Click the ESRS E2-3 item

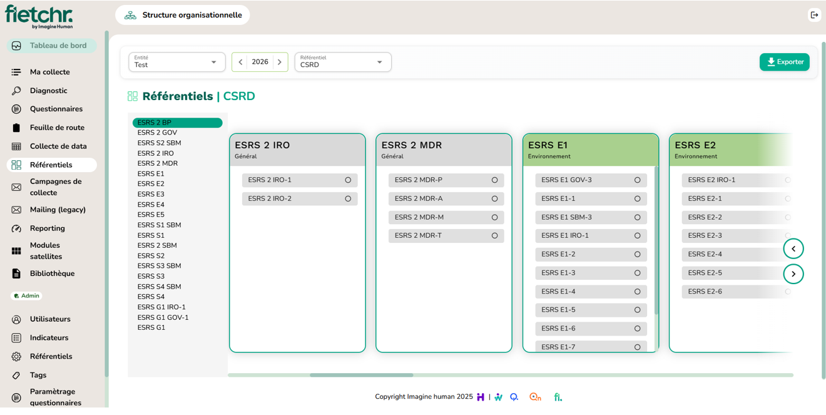pos(737,236)
